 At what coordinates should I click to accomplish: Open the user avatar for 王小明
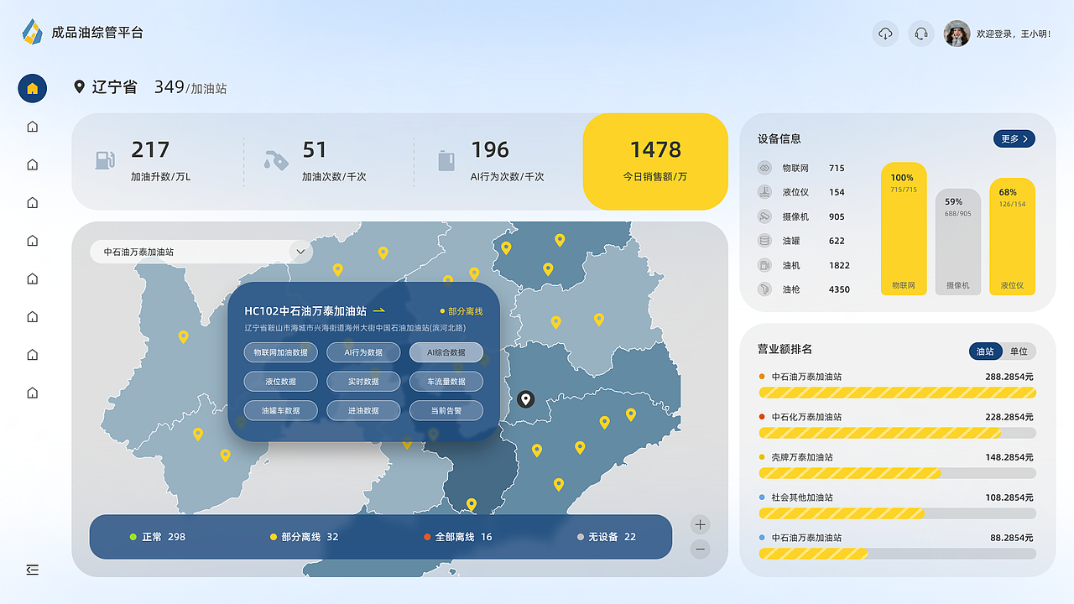tap(957, 34)
